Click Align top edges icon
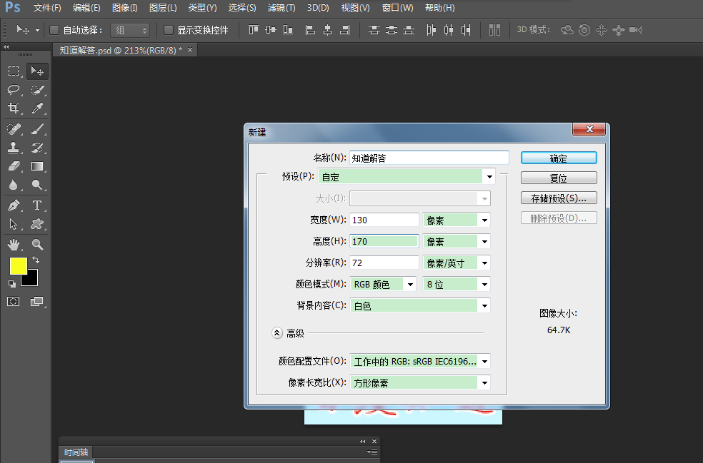Viewport: 703px width, 463px height. [x=254, y=30]
